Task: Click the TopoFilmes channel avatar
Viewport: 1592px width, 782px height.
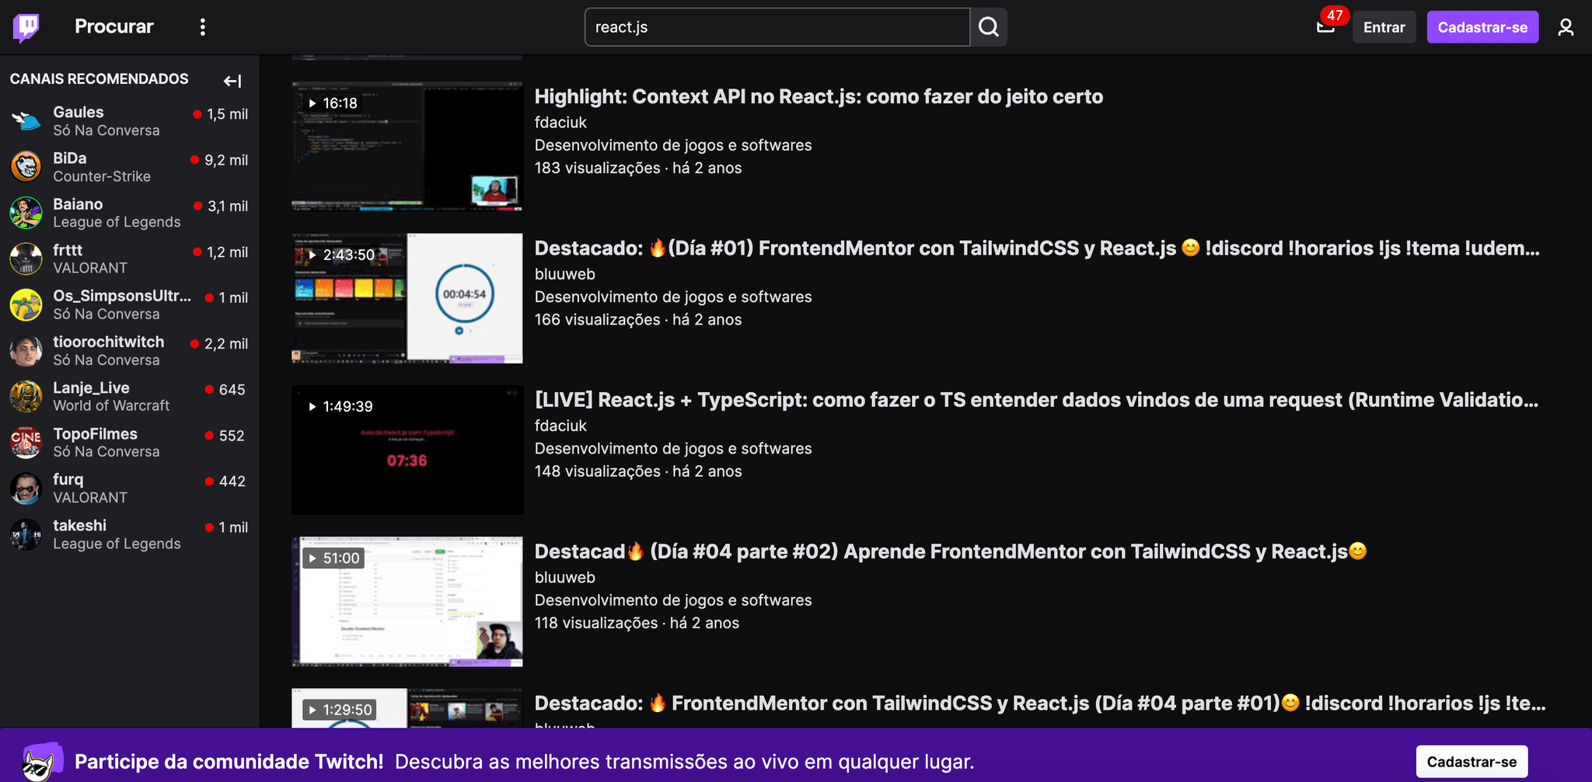Action: 26,443
